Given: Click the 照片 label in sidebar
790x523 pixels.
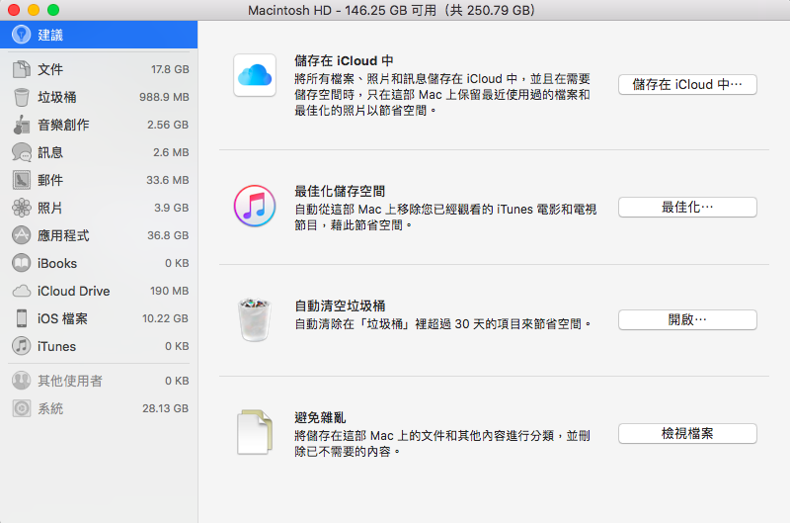Looking at the screenshot, I should click(50, 208).
